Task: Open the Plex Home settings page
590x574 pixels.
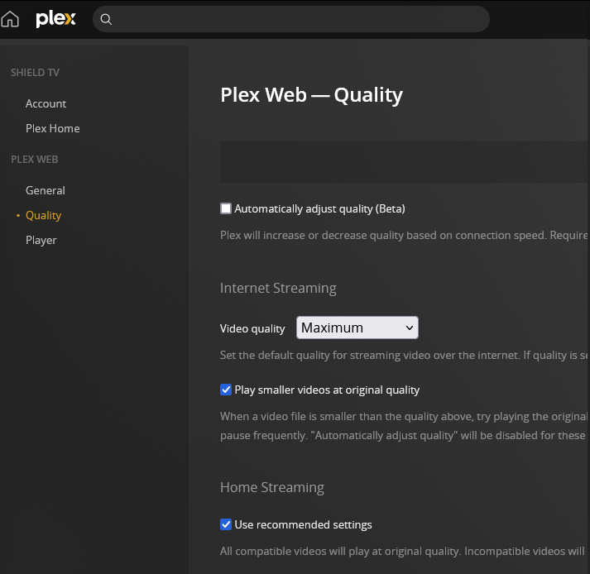Action: click(x=52, y=128)
